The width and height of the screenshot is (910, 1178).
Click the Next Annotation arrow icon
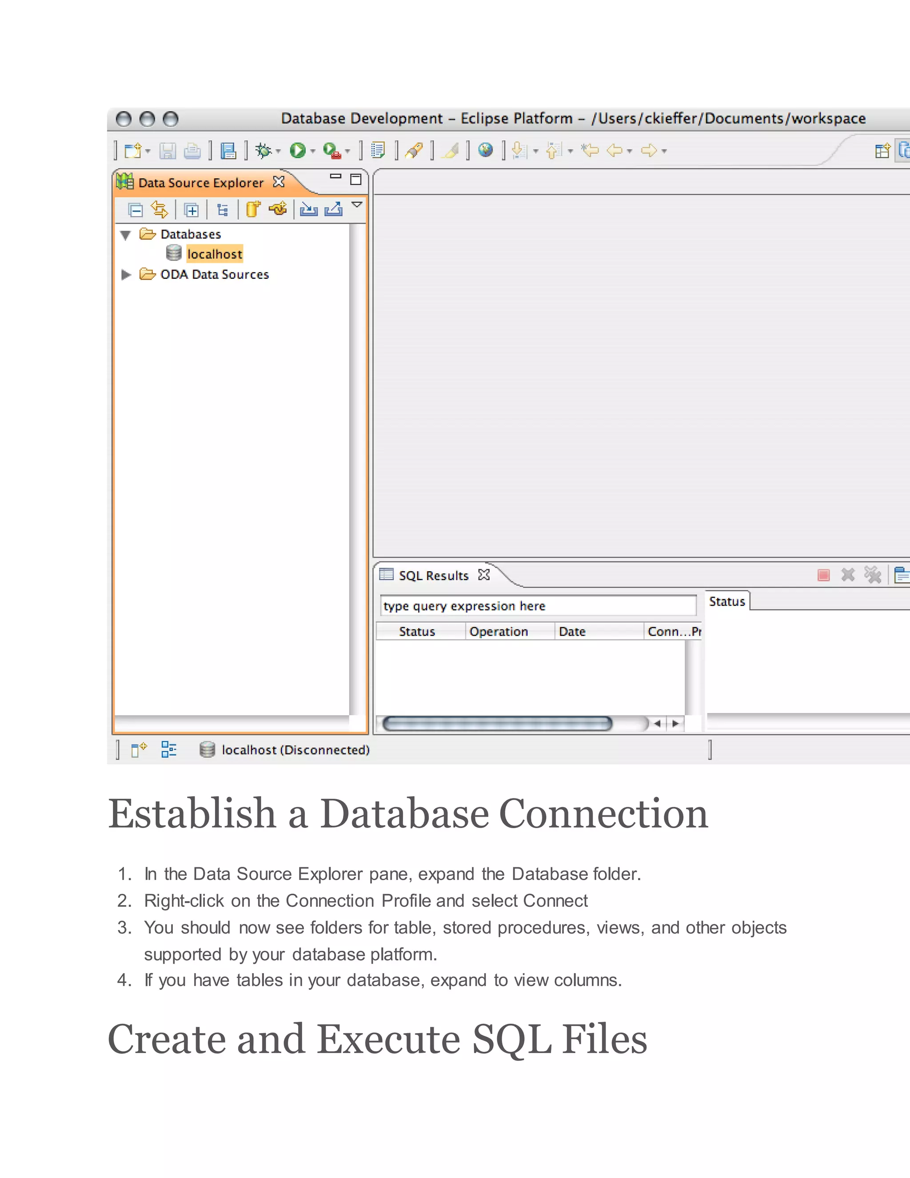(x=519, y=151)
